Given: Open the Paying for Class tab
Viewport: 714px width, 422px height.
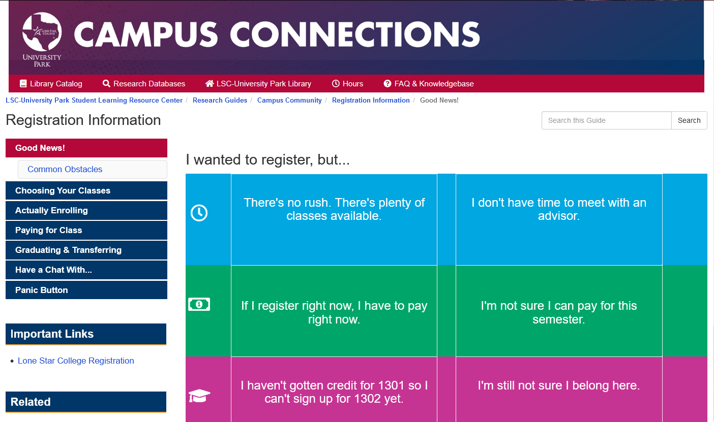Looking at the screenshot, I should point(86,230).
